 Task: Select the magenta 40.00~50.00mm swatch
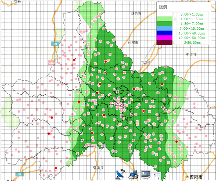[x=164, y=38]
